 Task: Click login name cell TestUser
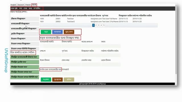(70, 19)
